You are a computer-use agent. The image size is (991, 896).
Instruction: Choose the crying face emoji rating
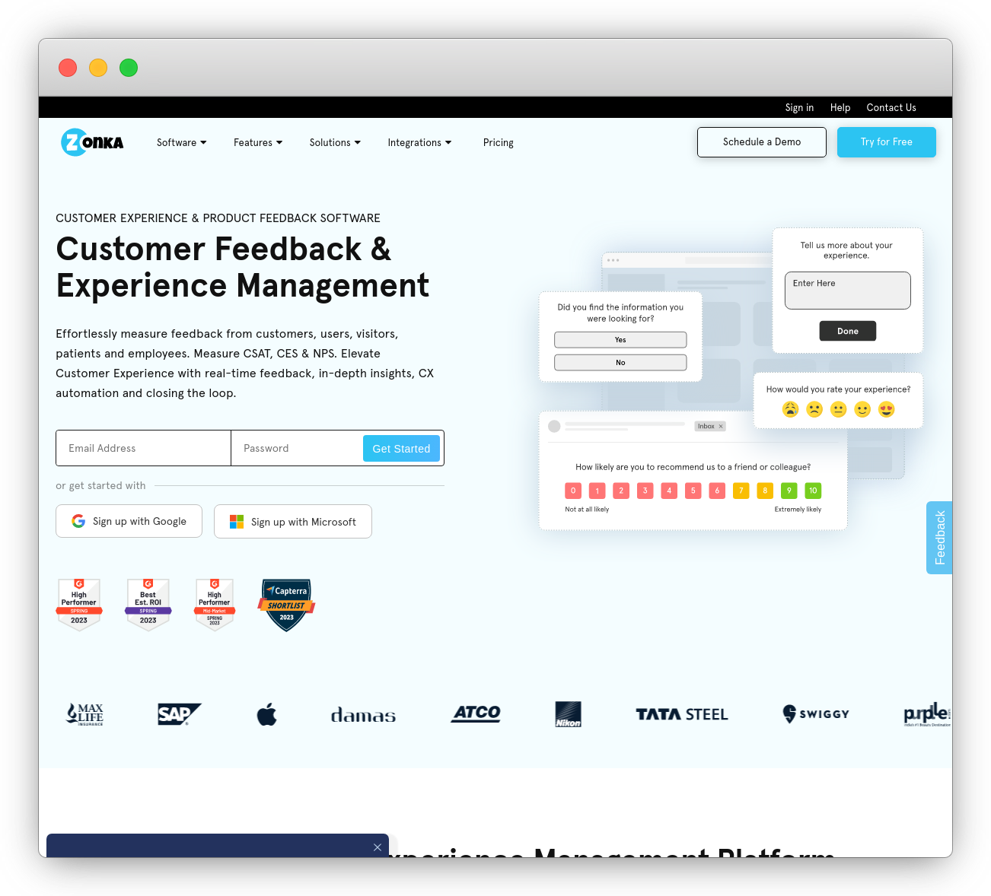[791, 409]
